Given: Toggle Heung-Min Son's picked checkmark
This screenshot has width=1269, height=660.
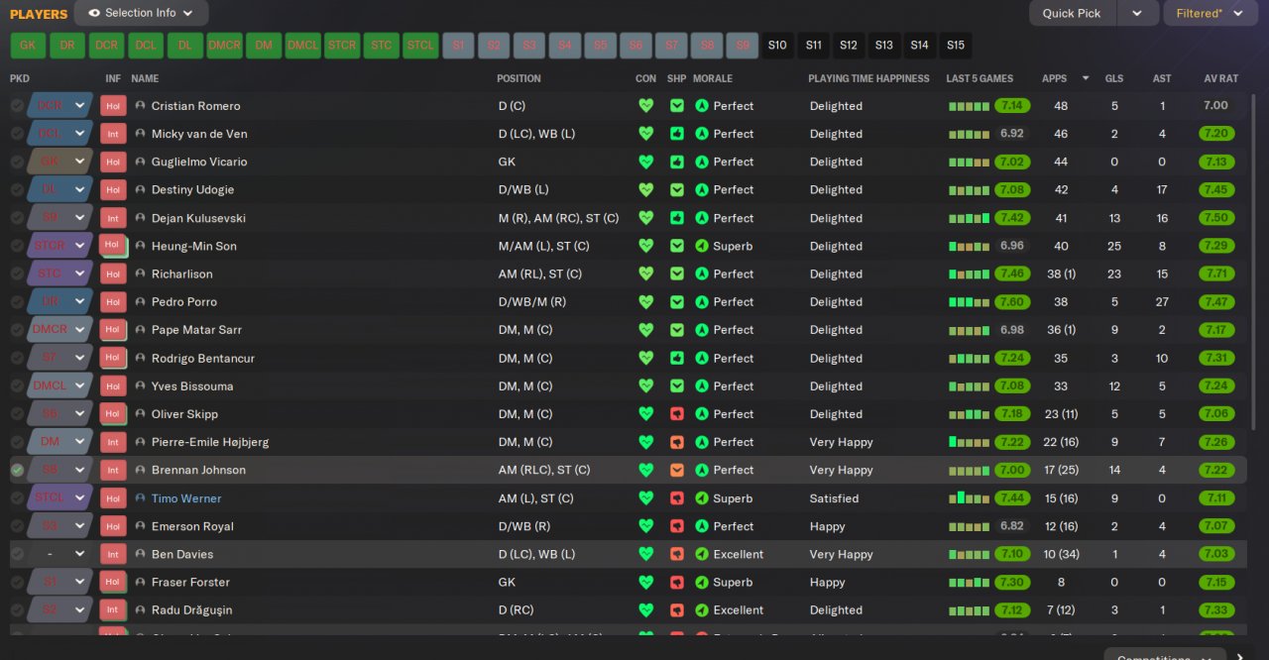Looking at the screenshot, I should (17, 246).
